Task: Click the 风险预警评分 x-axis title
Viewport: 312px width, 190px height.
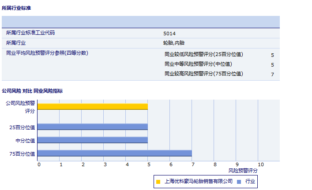Action: coord(243,170)
